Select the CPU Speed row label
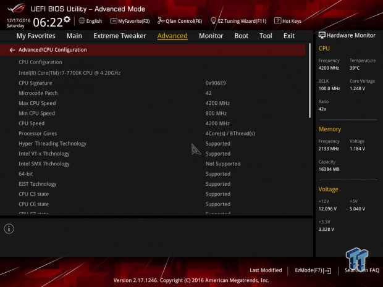383x287 pixels. 32,123
